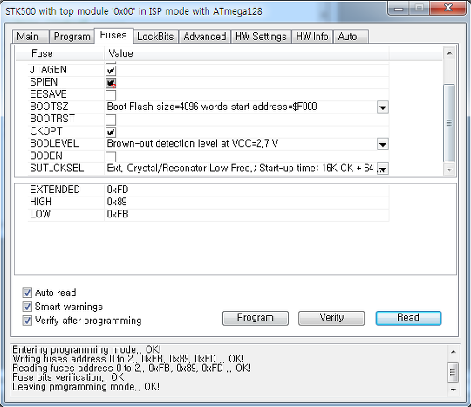Toggle the JTAGEN fuse checkbox

click(x=111, y=71)
